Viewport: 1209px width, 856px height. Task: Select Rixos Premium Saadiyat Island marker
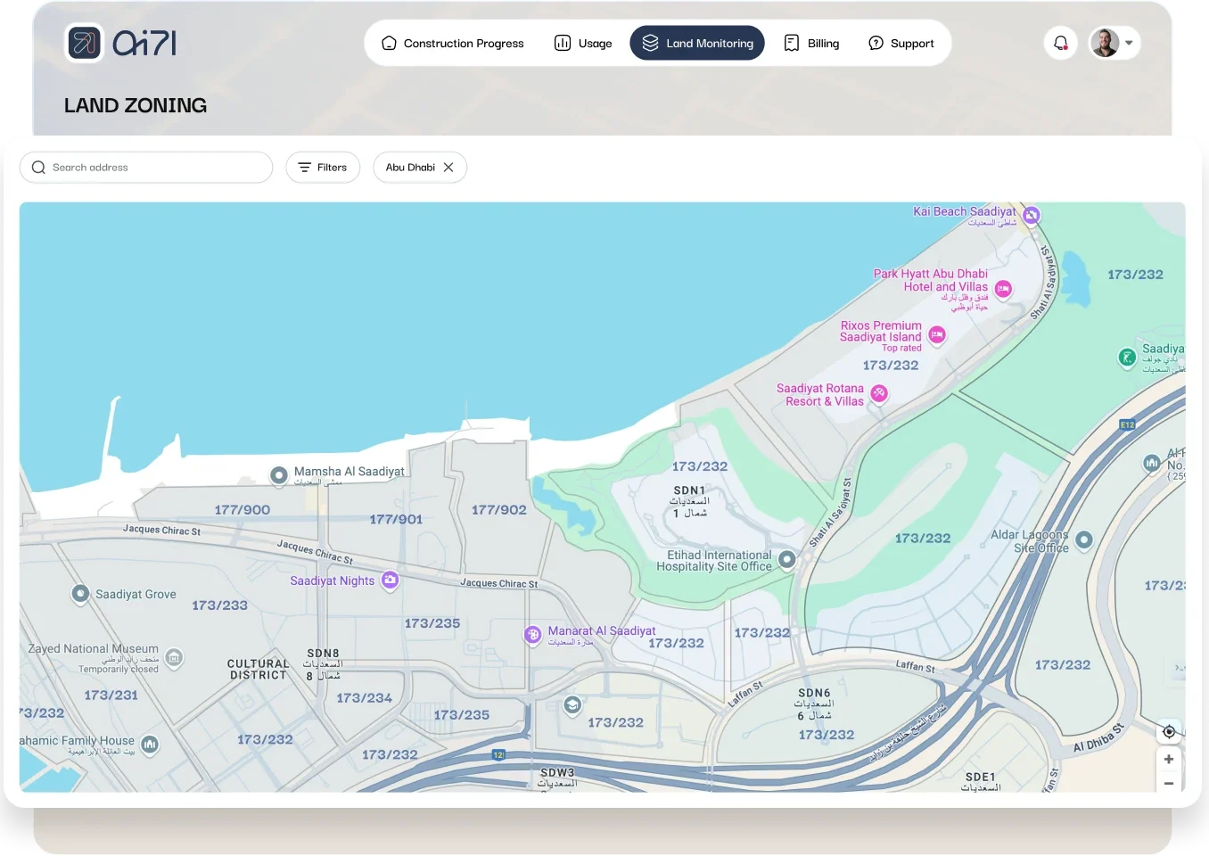coord(937,335)
